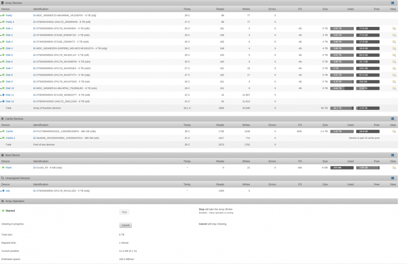Open Parity 2 device settings link
Screen dimensions: 407x264
click(x=10, y=22)
